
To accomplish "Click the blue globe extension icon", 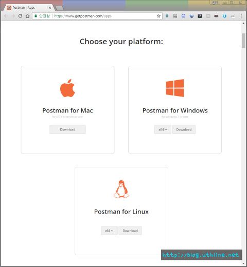I will (183, 16).
